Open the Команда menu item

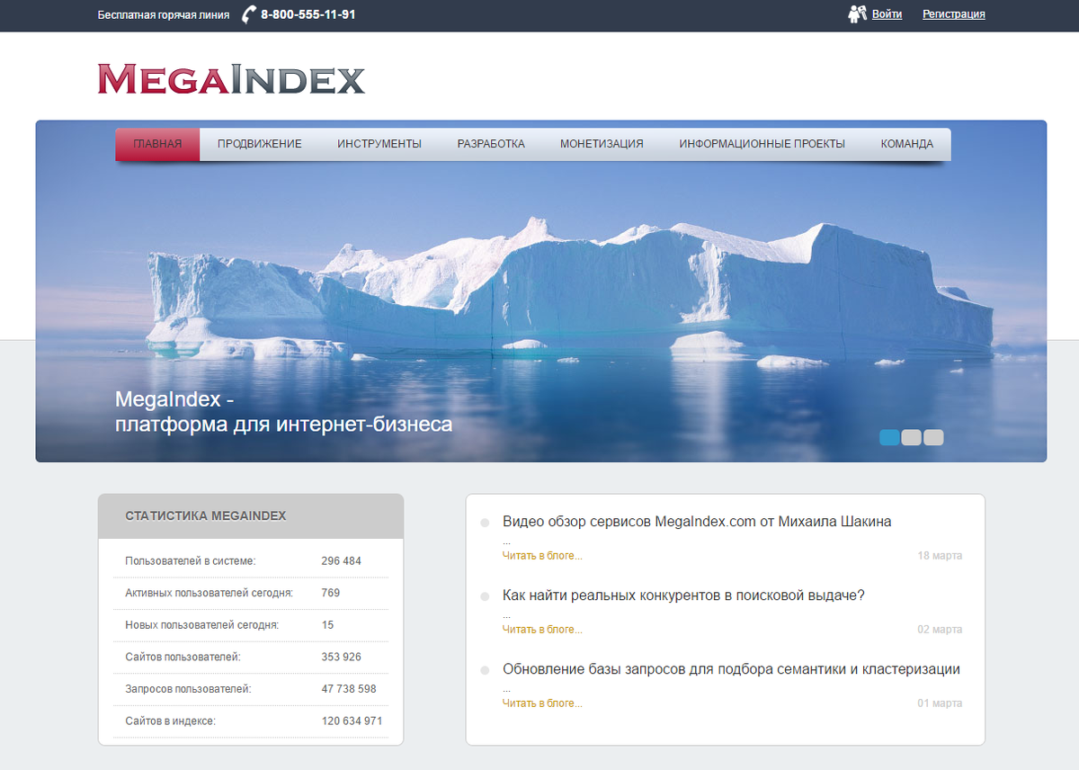coord(907,144)
